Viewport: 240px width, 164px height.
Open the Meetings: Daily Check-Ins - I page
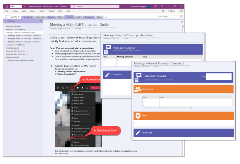coord(16,51)
